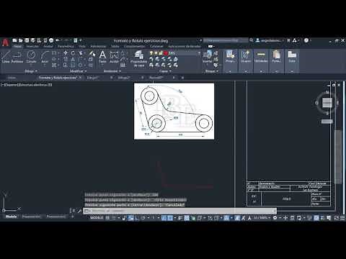Image resolution: width=346 pixels, height=259 pixels.
Task: Select the Mirror (Simetría) modify tool
Action: pyautogui.click(x=73, y=59)
